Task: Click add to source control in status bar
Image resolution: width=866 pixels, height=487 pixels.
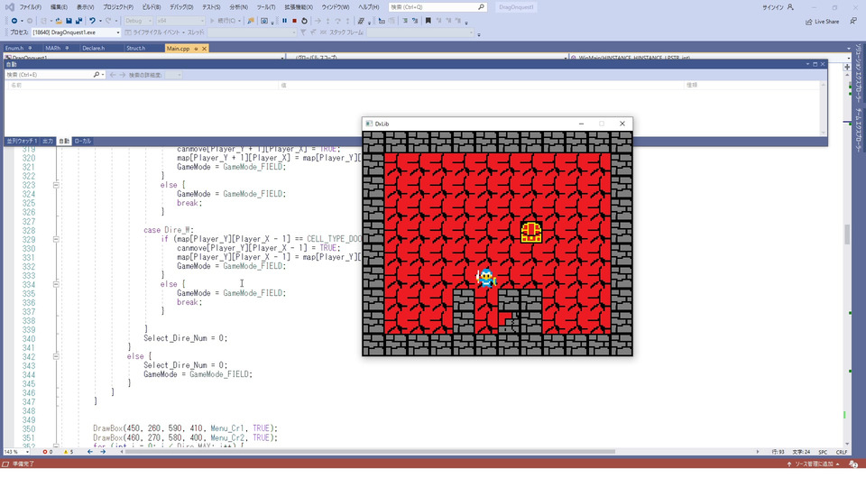Action: (814, 464)
